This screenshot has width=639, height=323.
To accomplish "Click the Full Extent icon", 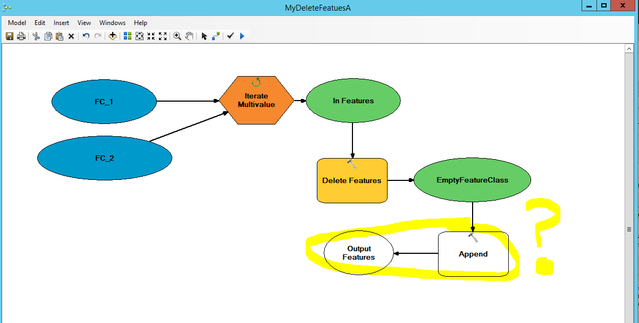I will (x=139, y=36).
